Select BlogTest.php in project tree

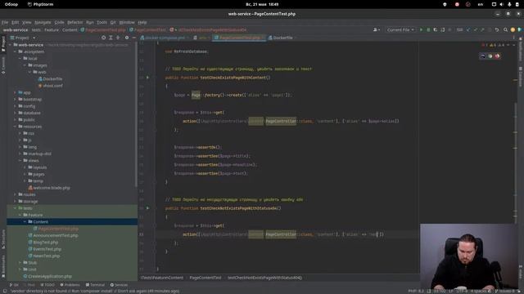[x=43, y=243]
